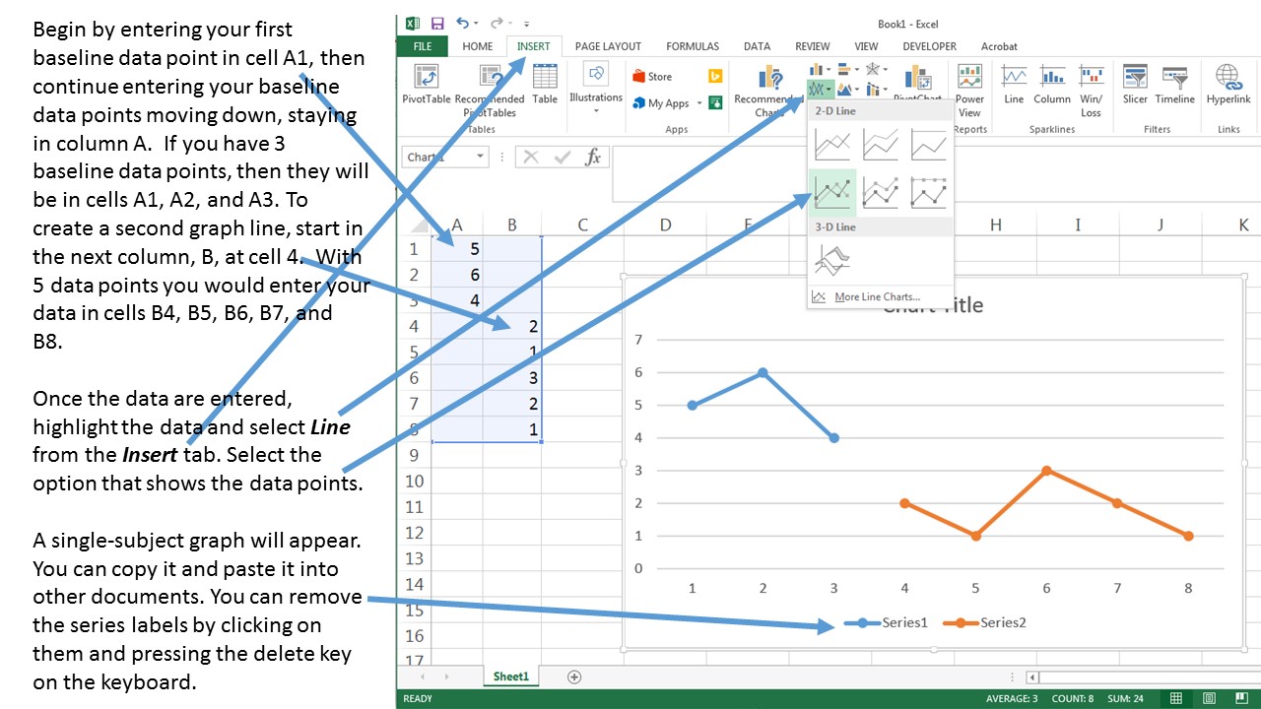Select the Series1 legend entry
Image resolution: width=1261 pixels, height=709 pixels.
click(x=887, y=622)
